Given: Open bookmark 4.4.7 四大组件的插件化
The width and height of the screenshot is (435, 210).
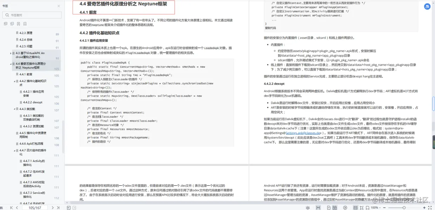Looking at the screenshot, I should pyautogui.click(x=33, y=152).
